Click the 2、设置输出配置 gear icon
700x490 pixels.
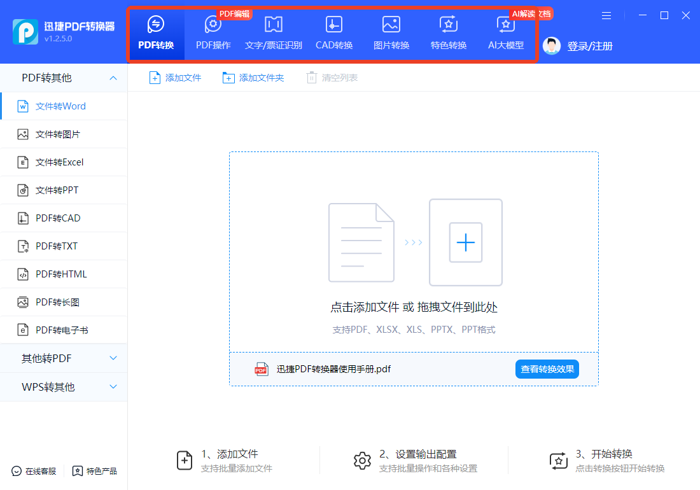[362, 460]
